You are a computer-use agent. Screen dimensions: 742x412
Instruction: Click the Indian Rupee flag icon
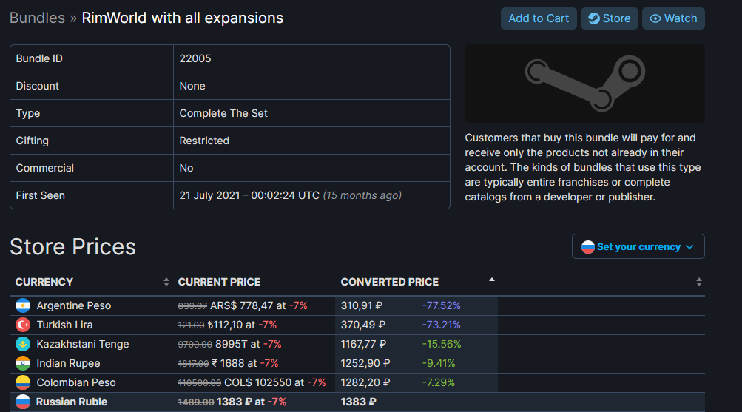coord(23,363)
